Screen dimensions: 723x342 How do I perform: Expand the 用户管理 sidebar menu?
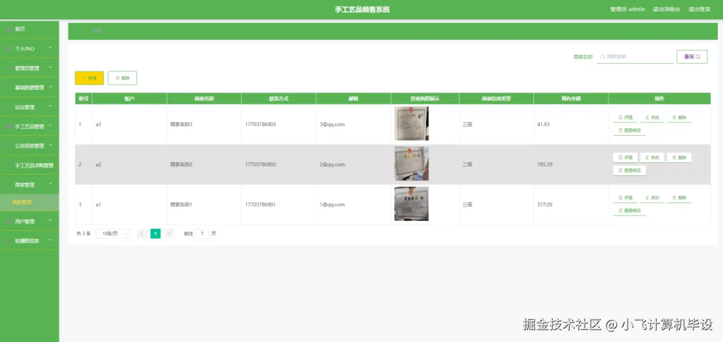29,221
